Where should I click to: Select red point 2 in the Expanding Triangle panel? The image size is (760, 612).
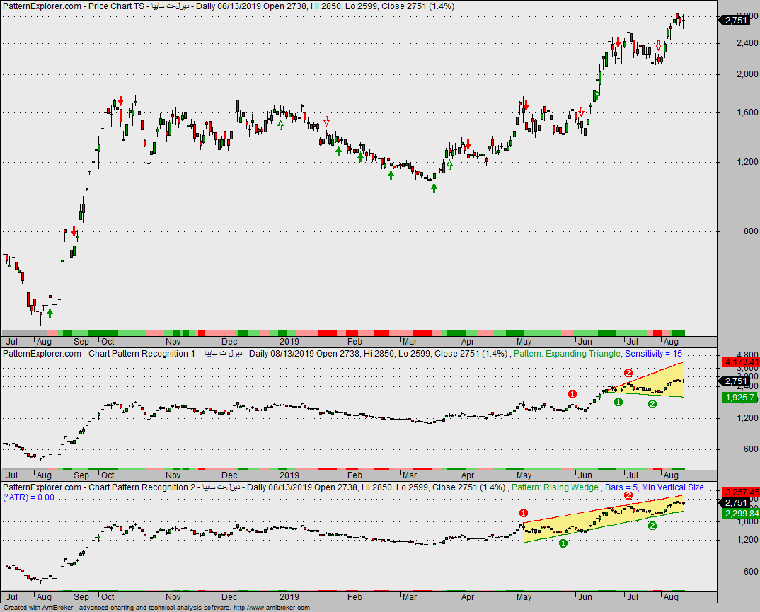(628, 373)
